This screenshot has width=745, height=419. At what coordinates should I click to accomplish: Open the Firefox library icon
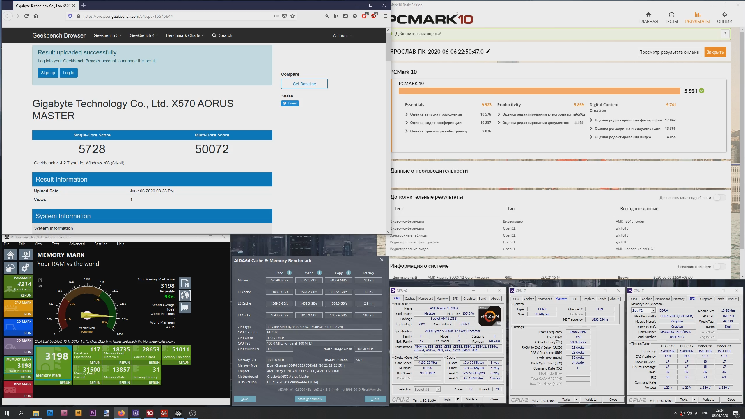(x=336, y=16)
